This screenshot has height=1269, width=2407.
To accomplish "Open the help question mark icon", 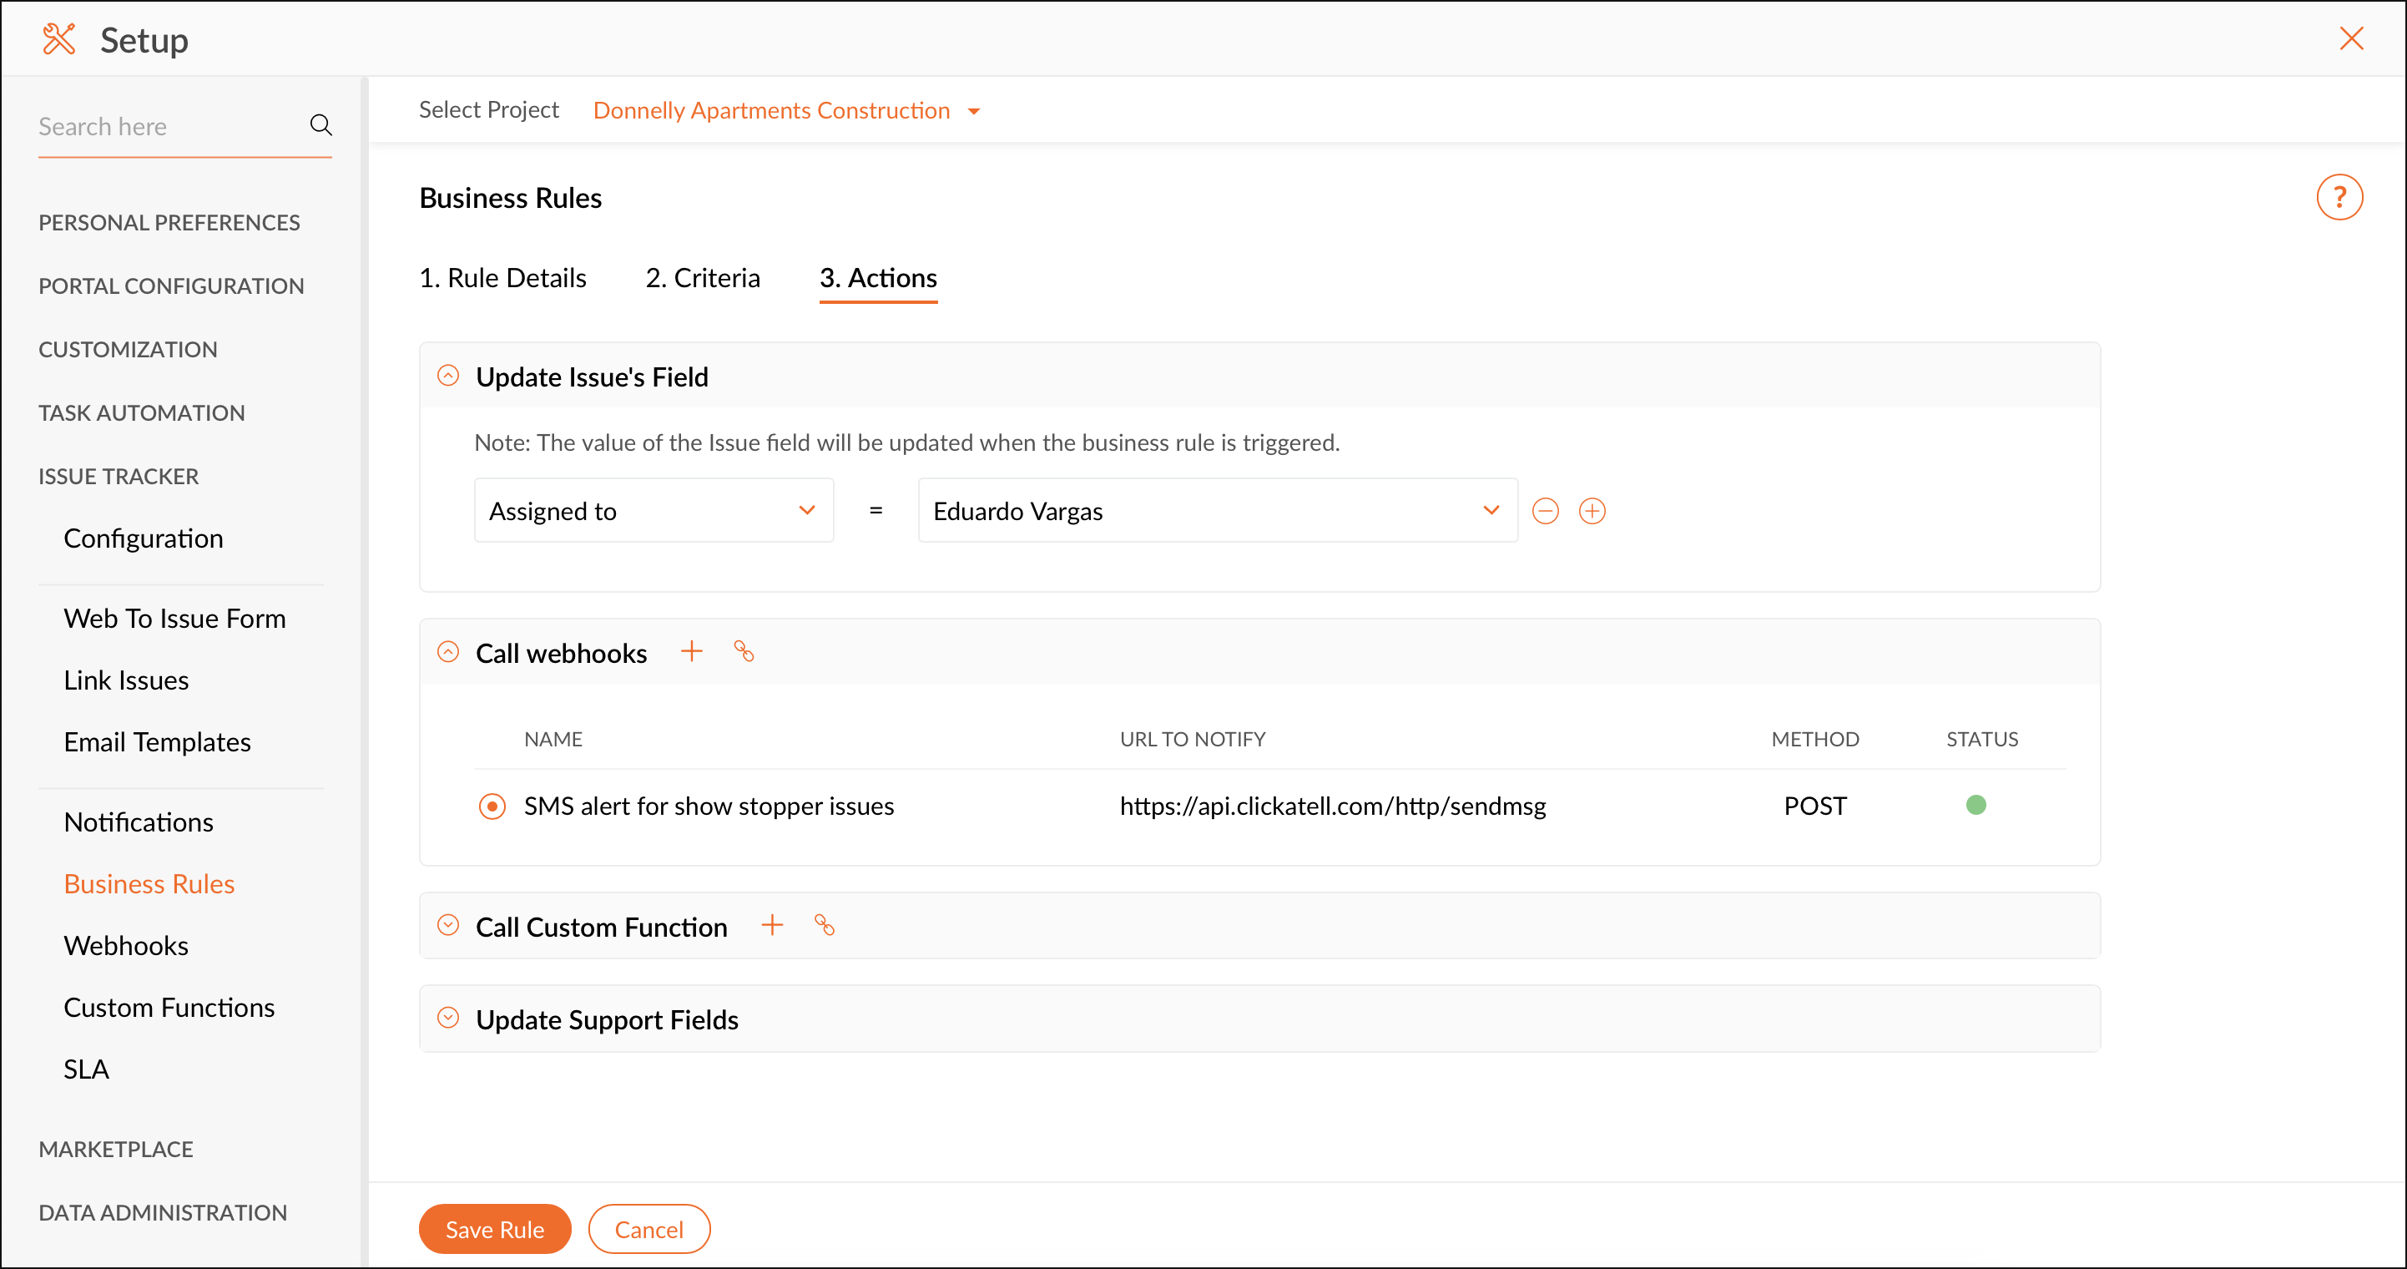I will [x=2338, y=197].
